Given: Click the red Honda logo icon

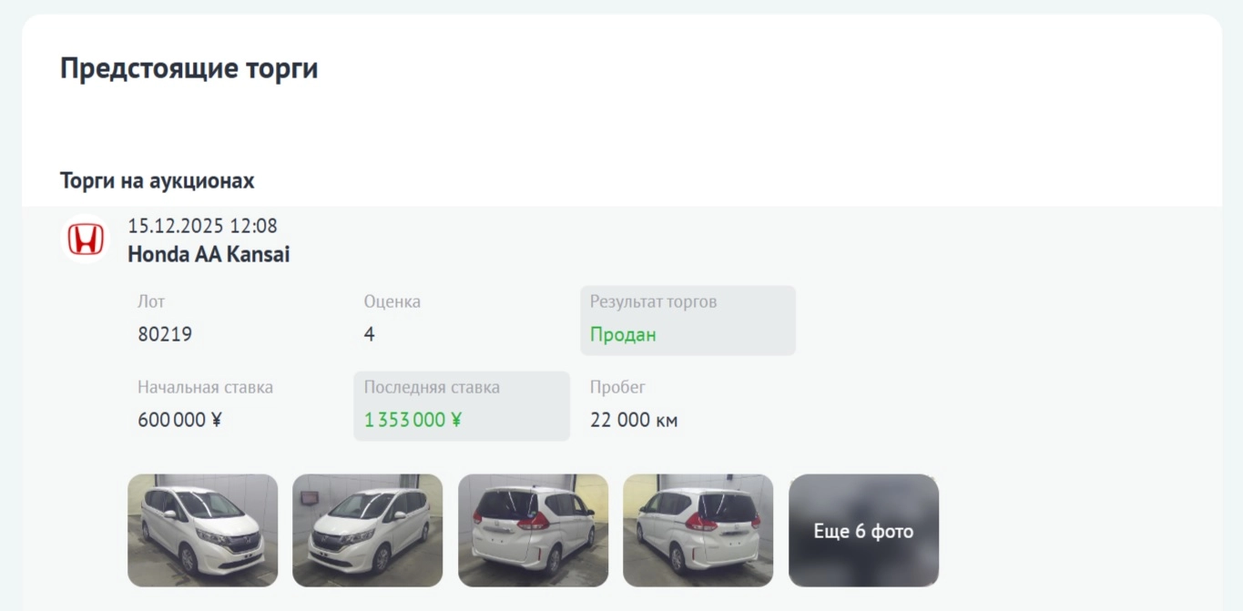Looking at the screenshot, I should click(86, 239).
